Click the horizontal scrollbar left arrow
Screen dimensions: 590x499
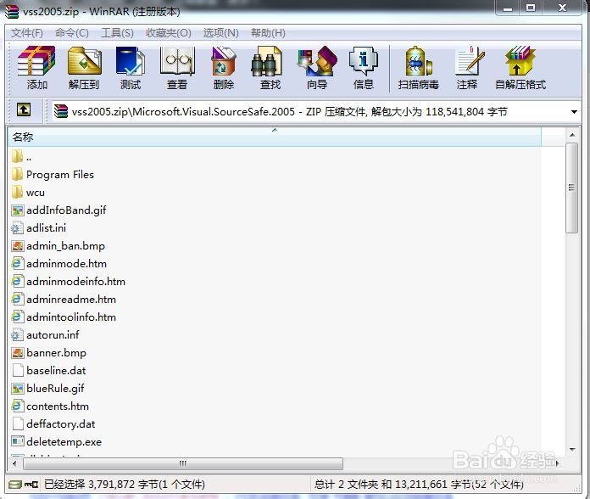(14, 463)
